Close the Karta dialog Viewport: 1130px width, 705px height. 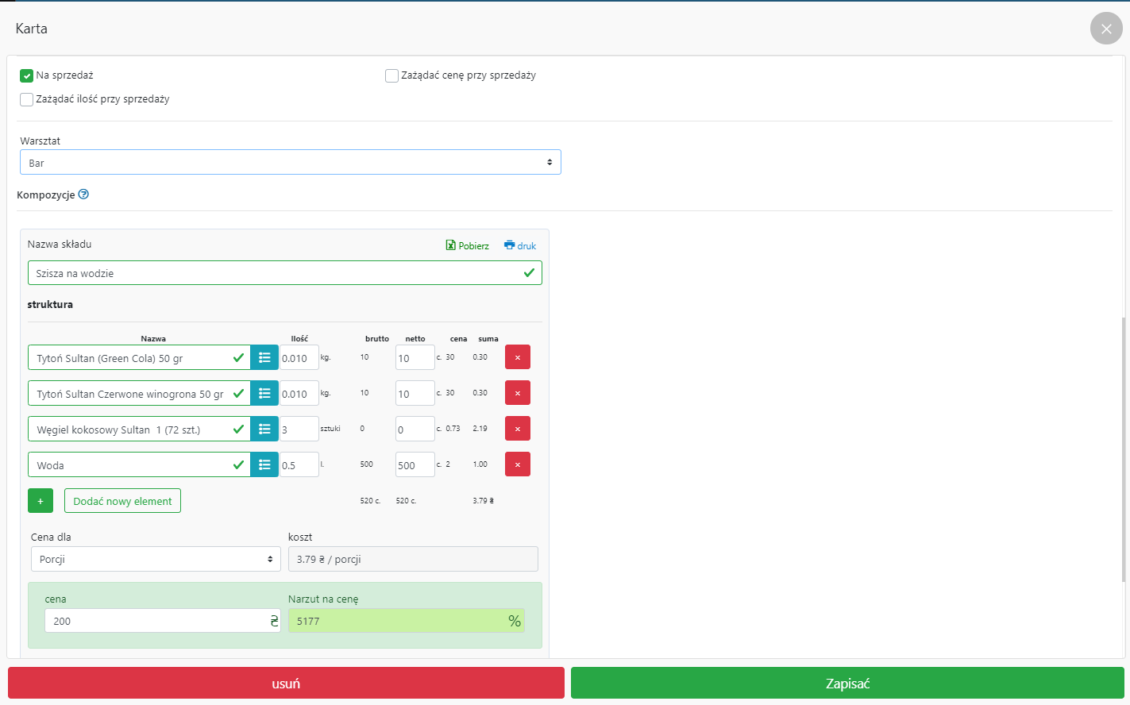click(x=1106, y=29)
